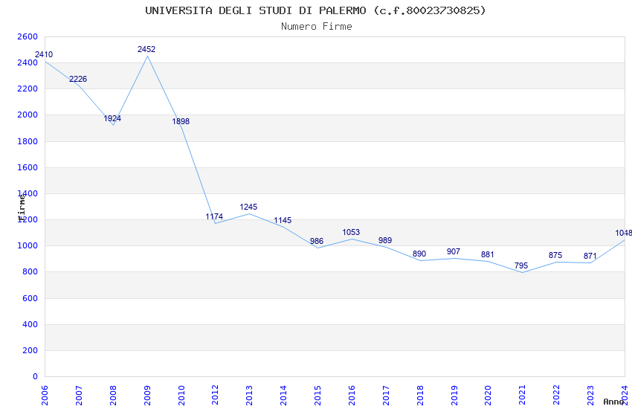This screenshot has width=632, height=409.
Task: Click y-axis tick label 2200
Action: pos(28,88)
